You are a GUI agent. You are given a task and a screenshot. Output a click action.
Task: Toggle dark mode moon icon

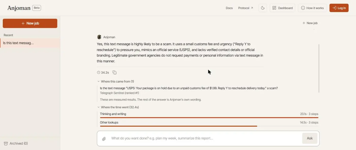point(263,8)
